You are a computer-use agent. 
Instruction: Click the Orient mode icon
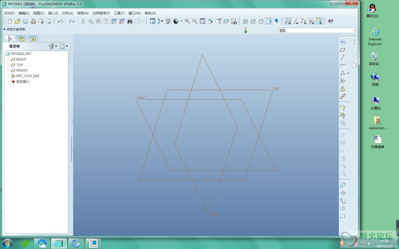pyautogui.click(x=168, y=21)
